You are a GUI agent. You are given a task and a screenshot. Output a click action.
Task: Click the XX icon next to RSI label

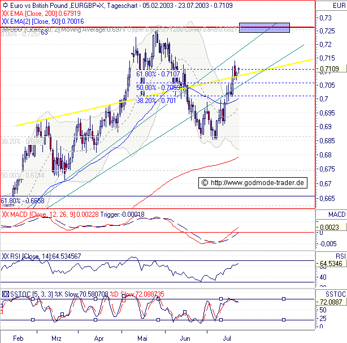click(5, 256)
